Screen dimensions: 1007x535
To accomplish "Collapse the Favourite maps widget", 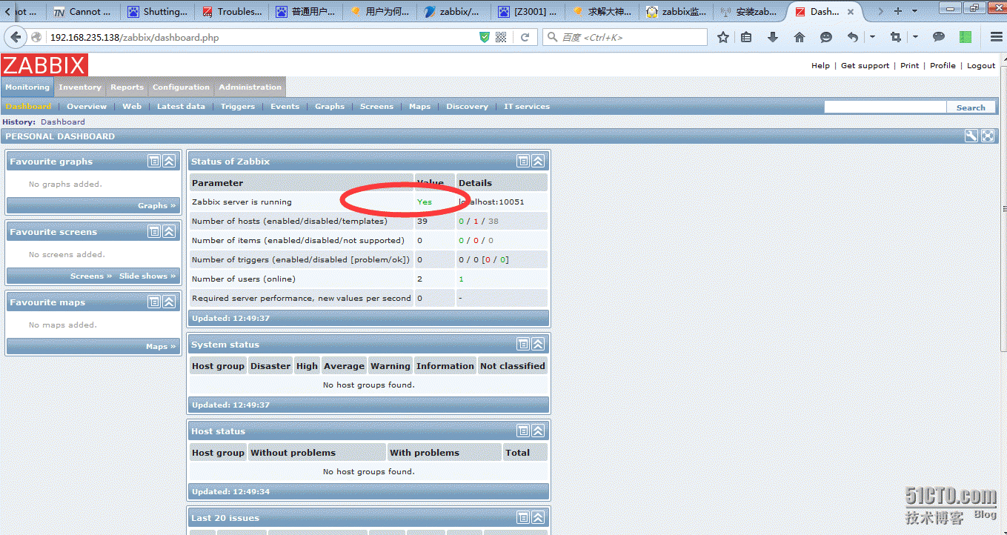I will click(170, 302).
